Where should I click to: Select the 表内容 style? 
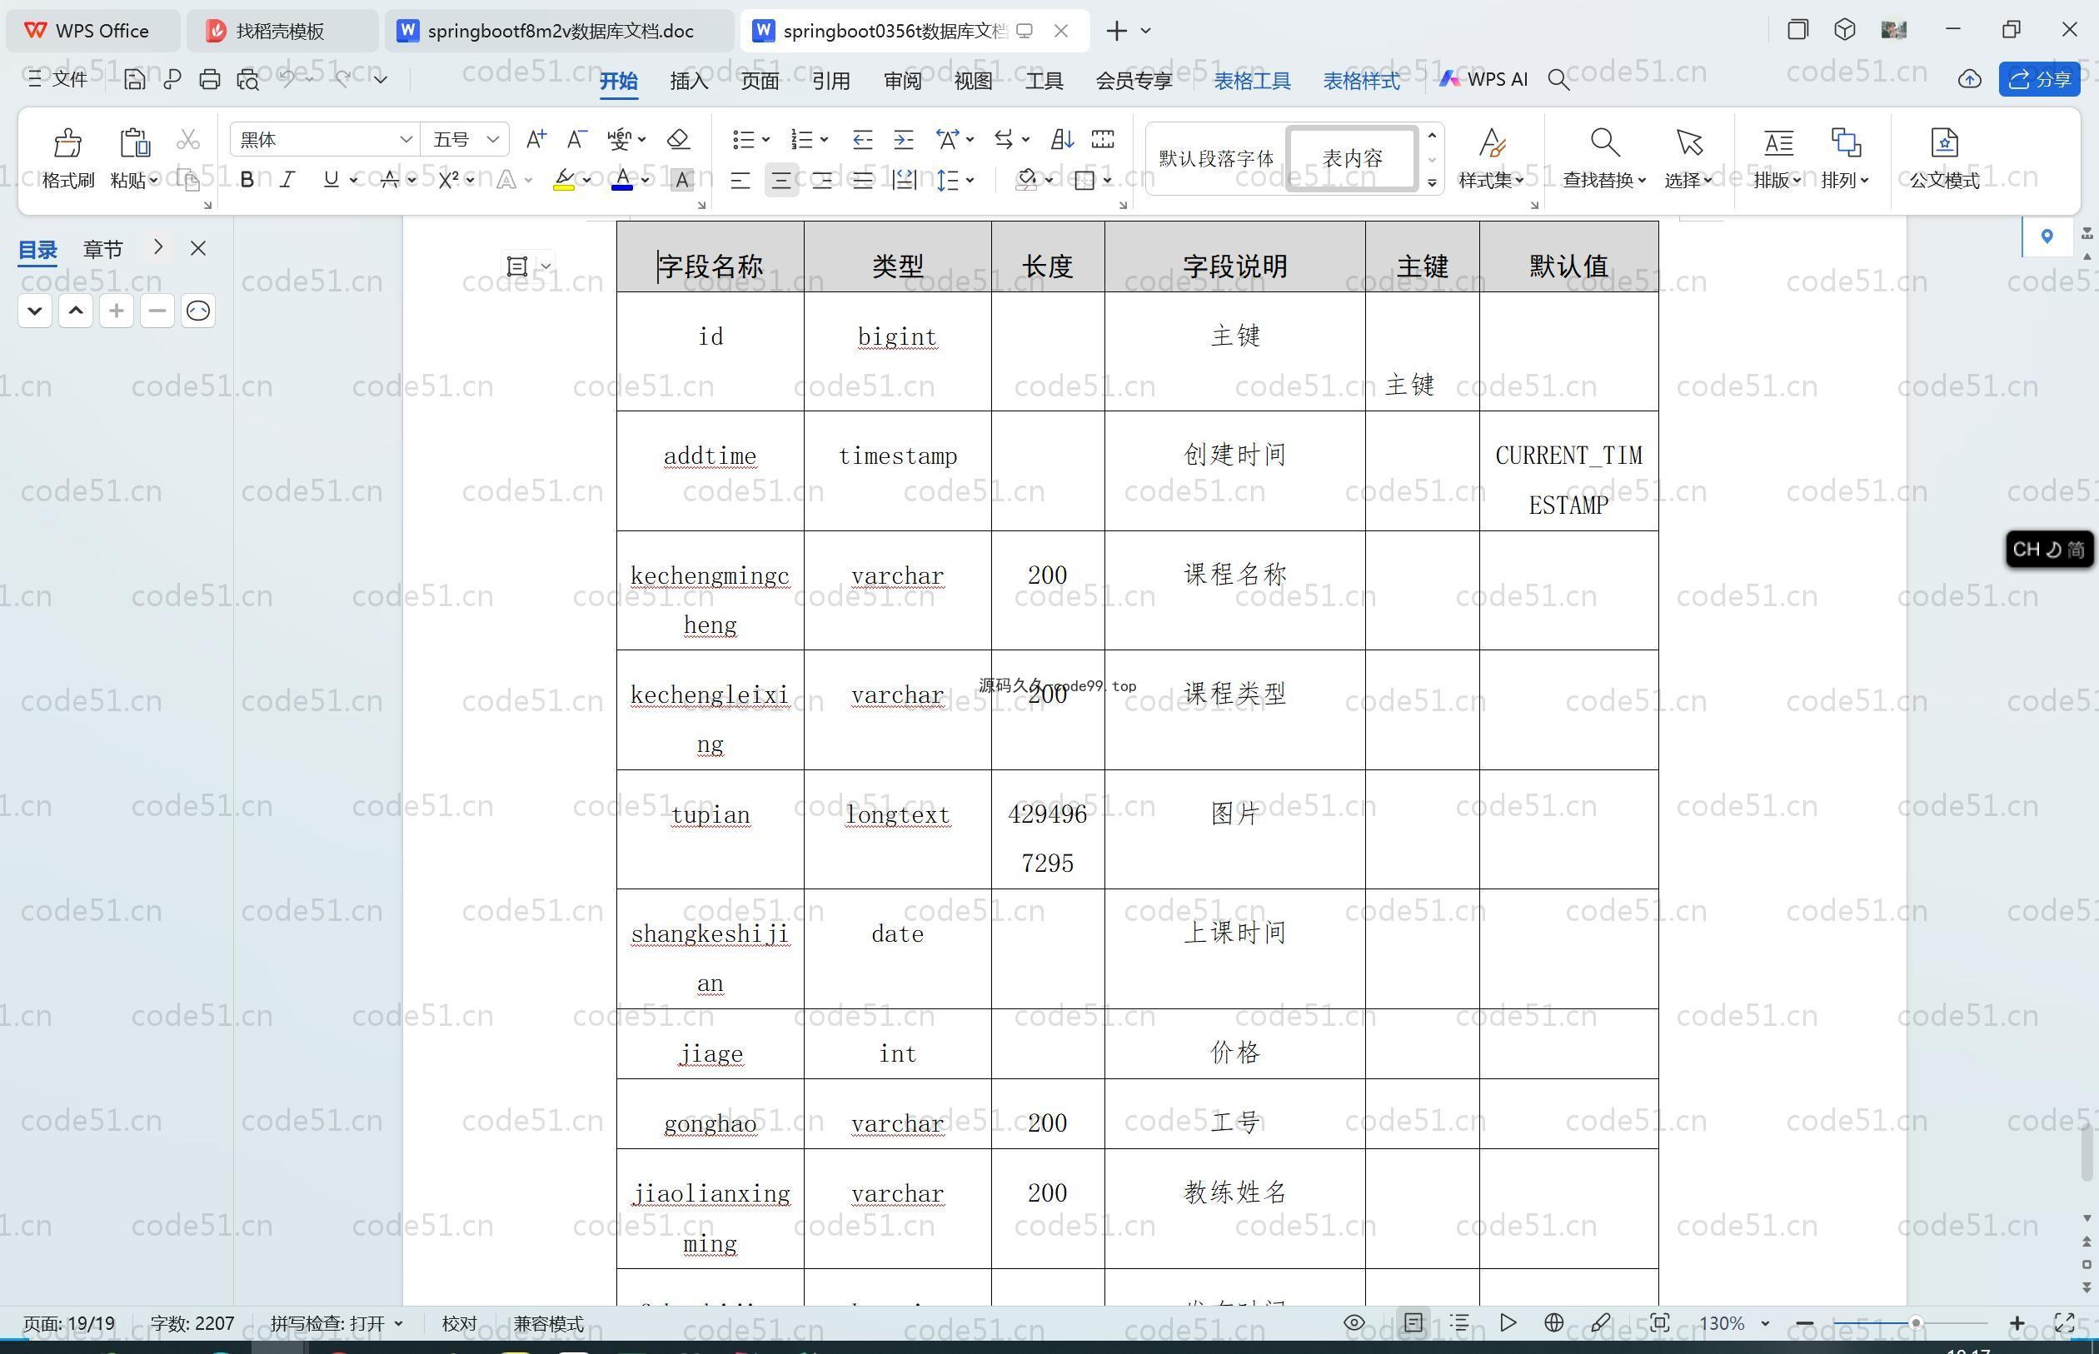pyautogui.click(x=1353, y=158)
